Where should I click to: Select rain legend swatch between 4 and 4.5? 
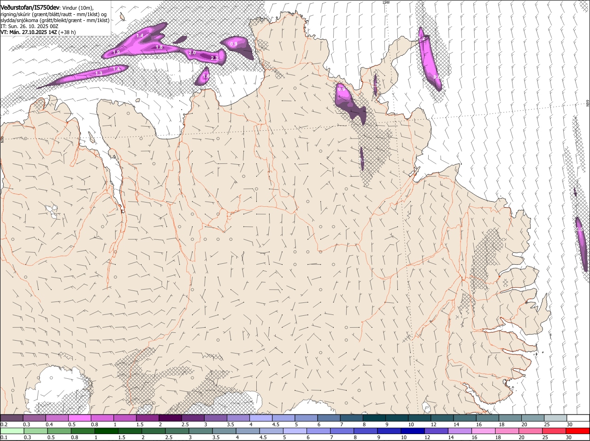[x=248, y=431]
